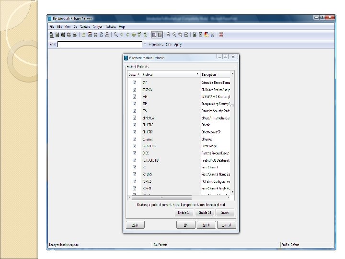
Task: Uncheck the ETHERCAT protocol checkbox
Action: pyautogui.click(x=135, y=118)
